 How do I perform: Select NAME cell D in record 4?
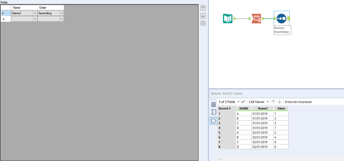tap(244, 128)
